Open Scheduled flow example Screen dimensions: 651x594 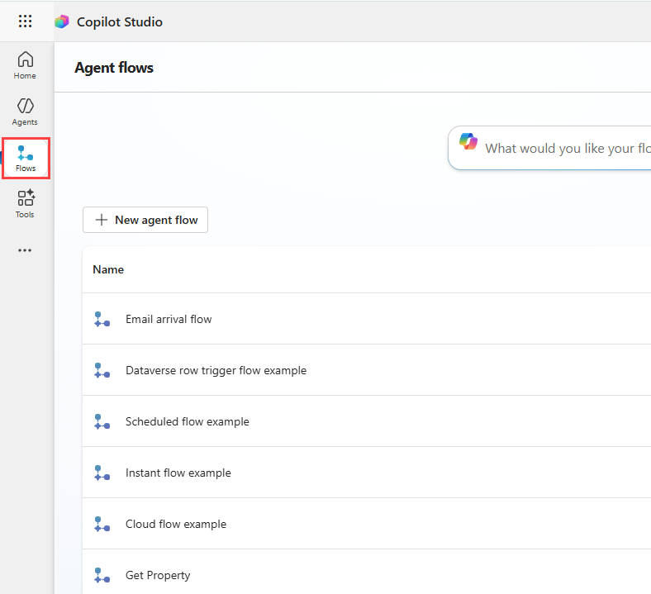[188, 421]
